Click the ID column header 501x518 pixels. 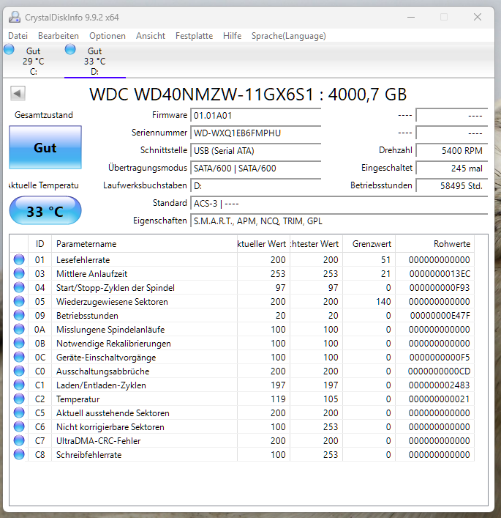coord(40,244)
